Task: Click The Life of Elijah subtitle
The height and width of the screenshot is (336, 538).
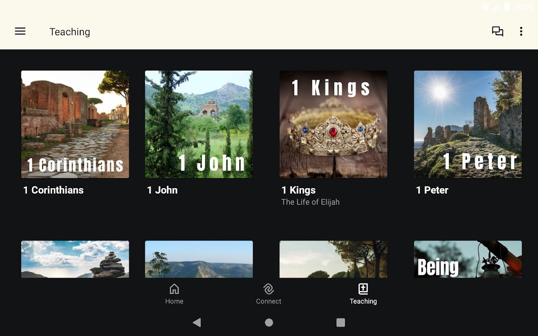Action: (x=310, y=202)
